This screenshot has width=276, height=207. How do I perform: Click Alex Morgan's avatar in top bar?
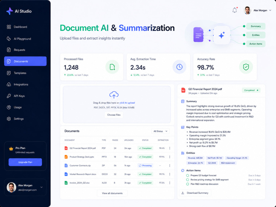click(x=248, y=10)
